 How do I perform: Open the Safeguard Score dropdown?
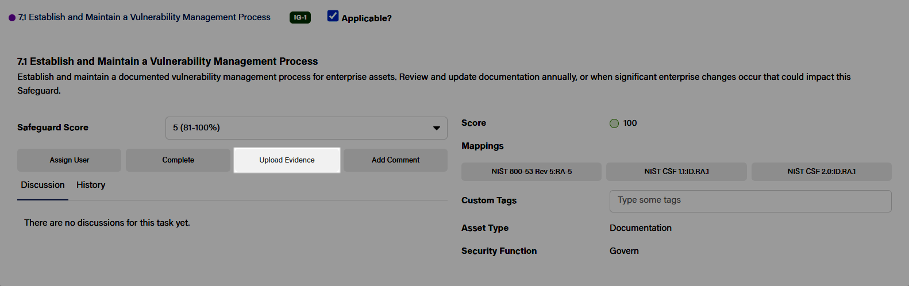pyautogui.click(x=306, y=128)
